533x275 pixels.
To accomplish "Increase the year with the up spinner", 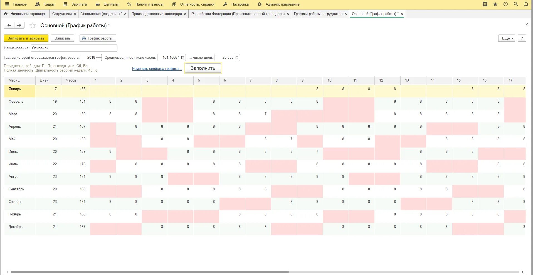I will (x=99, y=56).
